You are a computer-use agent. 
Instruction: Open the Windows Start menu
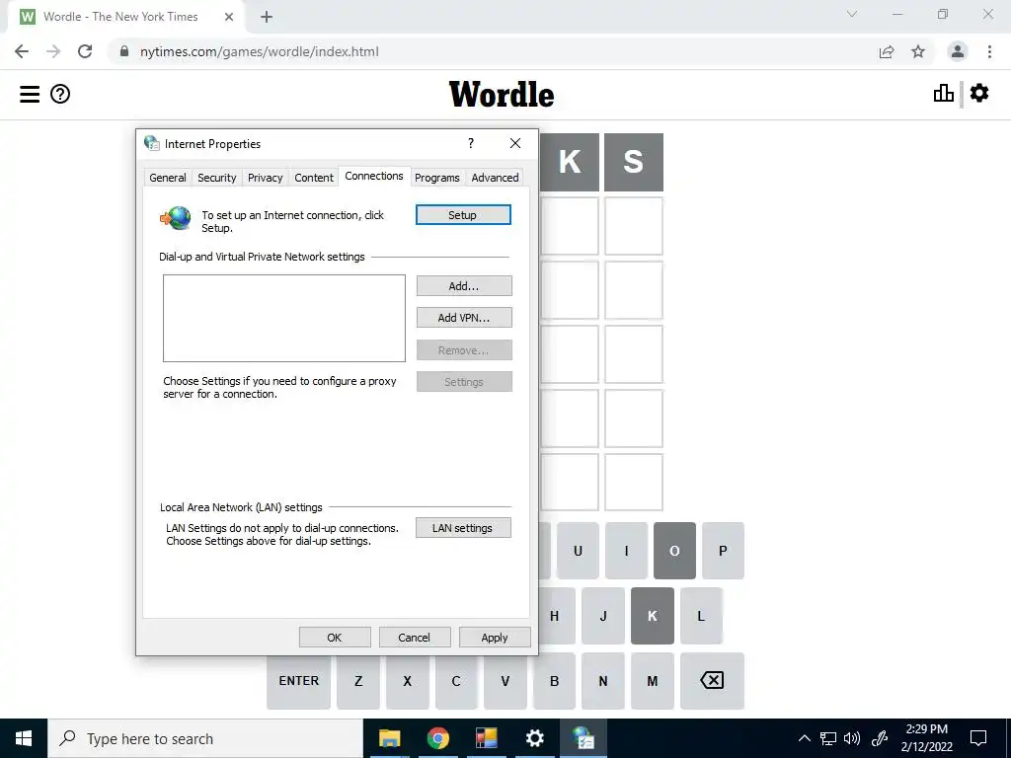(24, 738)
